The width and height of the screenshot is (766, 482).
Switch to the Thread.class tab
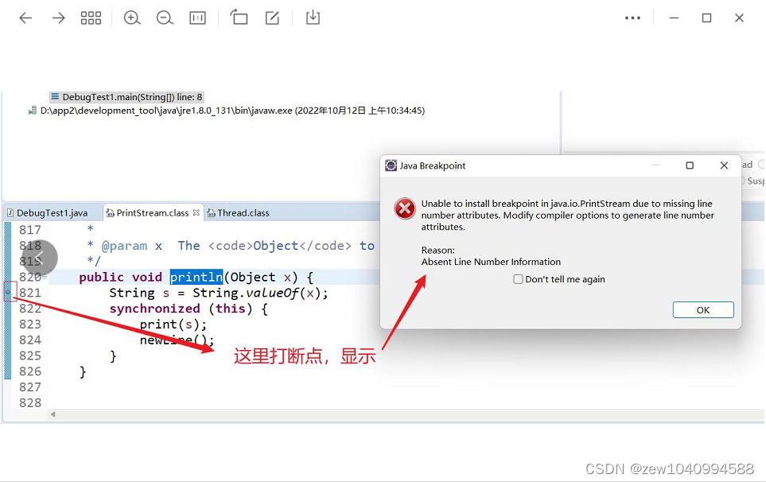(x=239, y=212)
